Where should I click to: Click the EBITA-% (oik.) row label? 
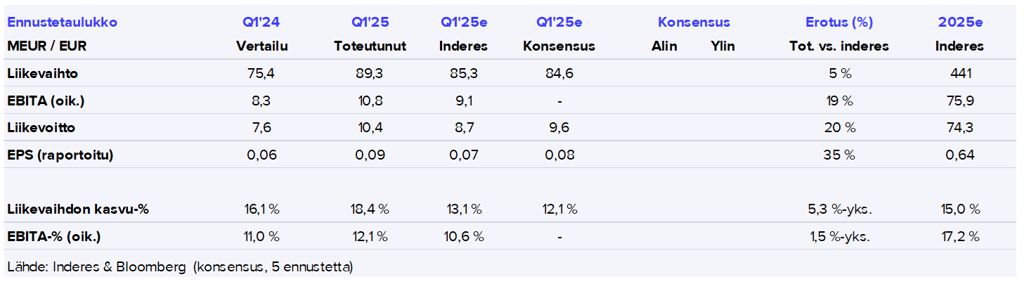coord(53,237)
